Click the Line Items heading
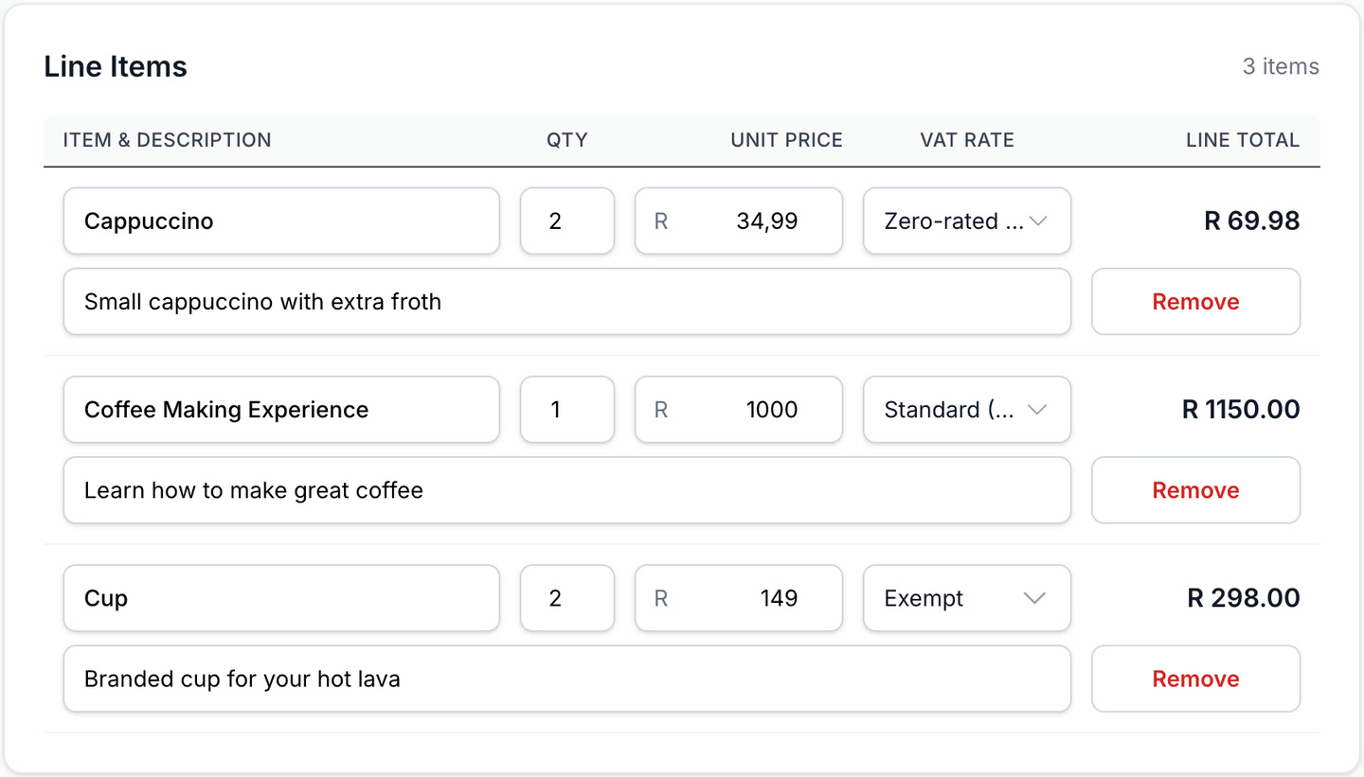 [x=115, y=65]
